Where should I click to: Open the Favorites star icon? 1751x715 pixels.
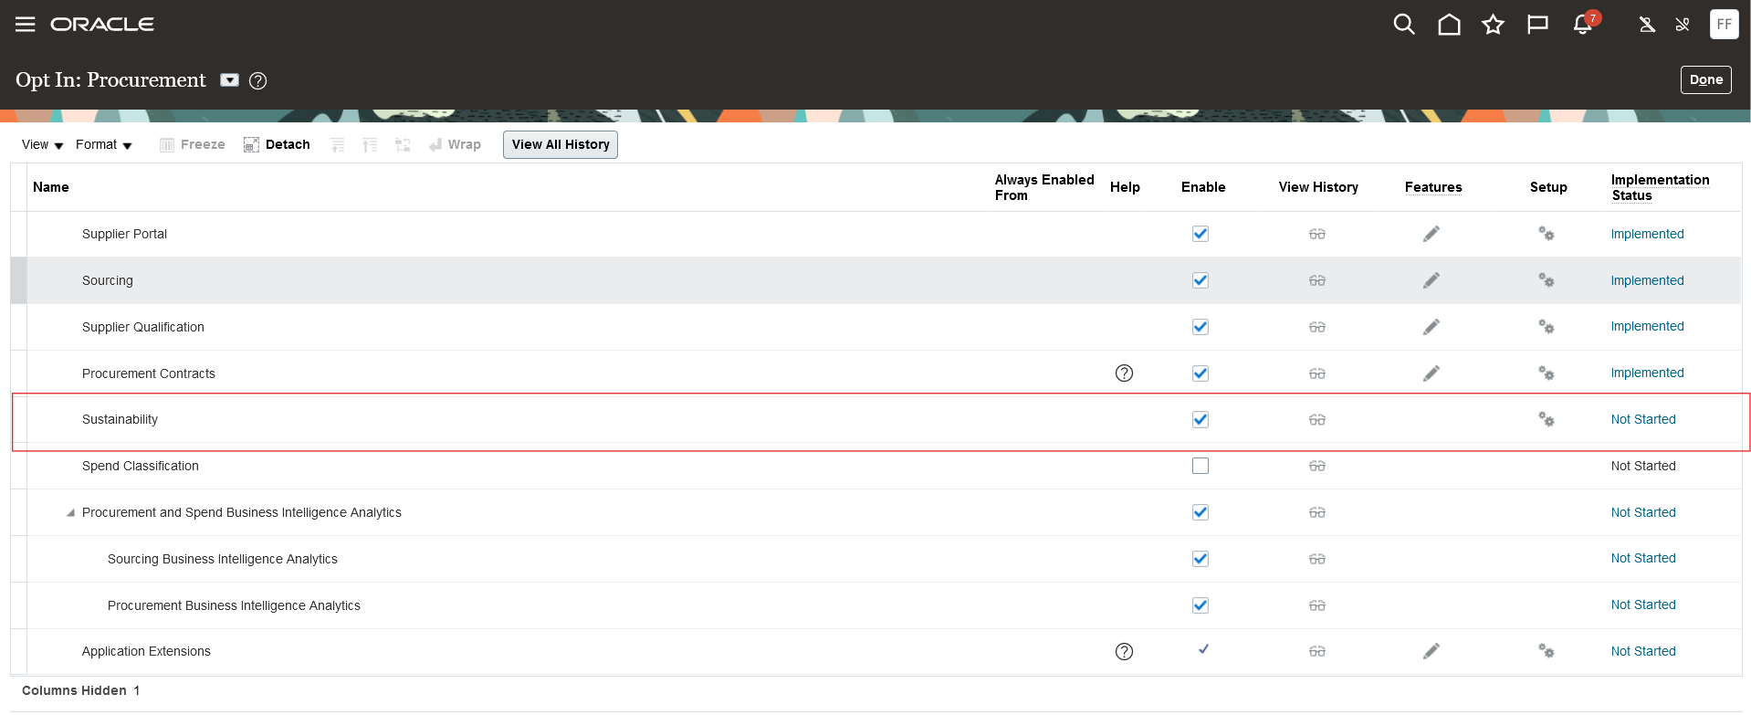(1493, 25)
